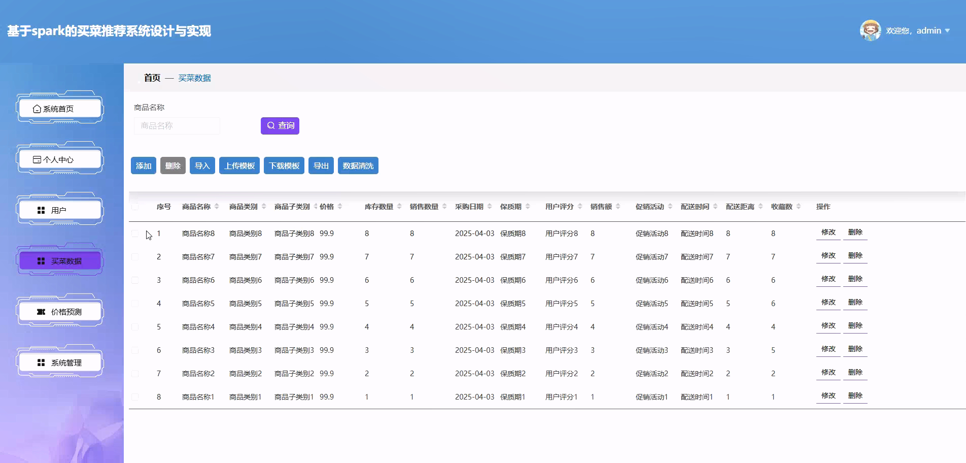Click cell 商品子类别4 in the table
The image size is (966, 463).
tap(294, 327)
